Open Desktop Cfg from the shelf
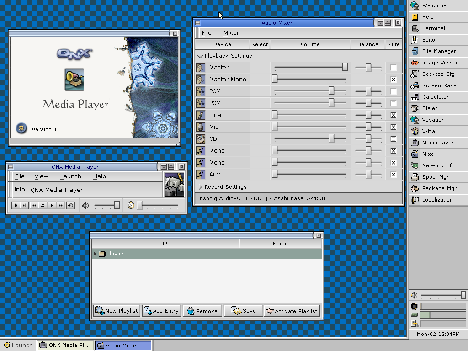Image resolution: width=468 pixels, height=351 pixels. 438,74
